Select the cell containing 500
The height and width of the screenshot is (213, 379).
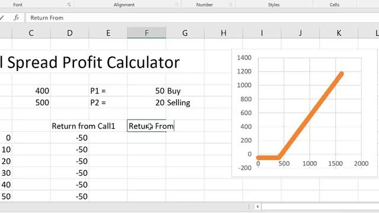coord(31,102)
